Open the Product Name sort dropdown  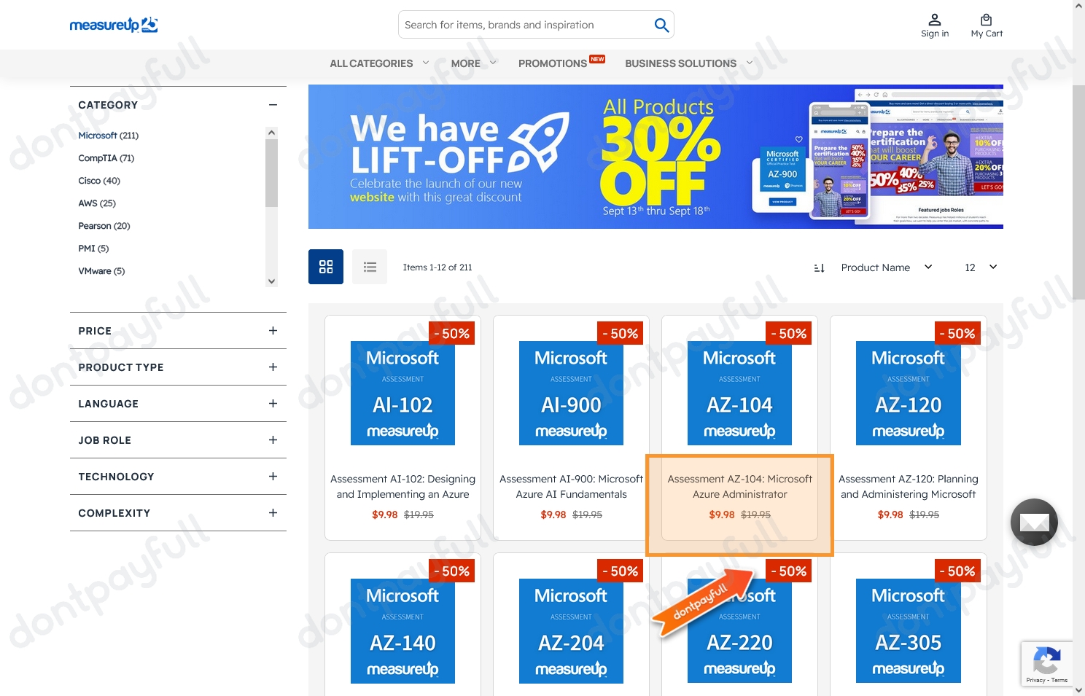pyautogui.click(x=886, y=267)
